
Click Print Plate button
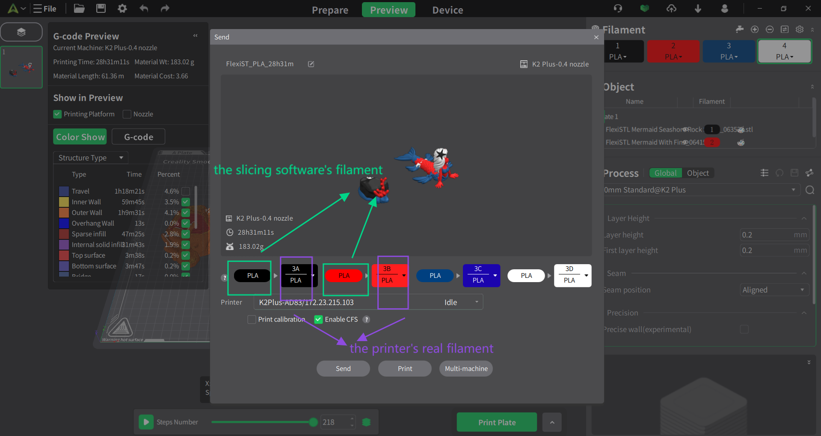coord(497,422)
